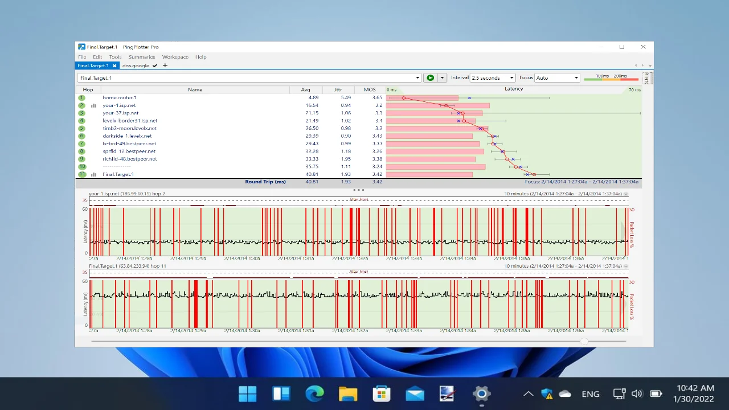This screenshot has width=729, height=410.
Task: Open File Explorer from taskbar
Action: [348, 393]
